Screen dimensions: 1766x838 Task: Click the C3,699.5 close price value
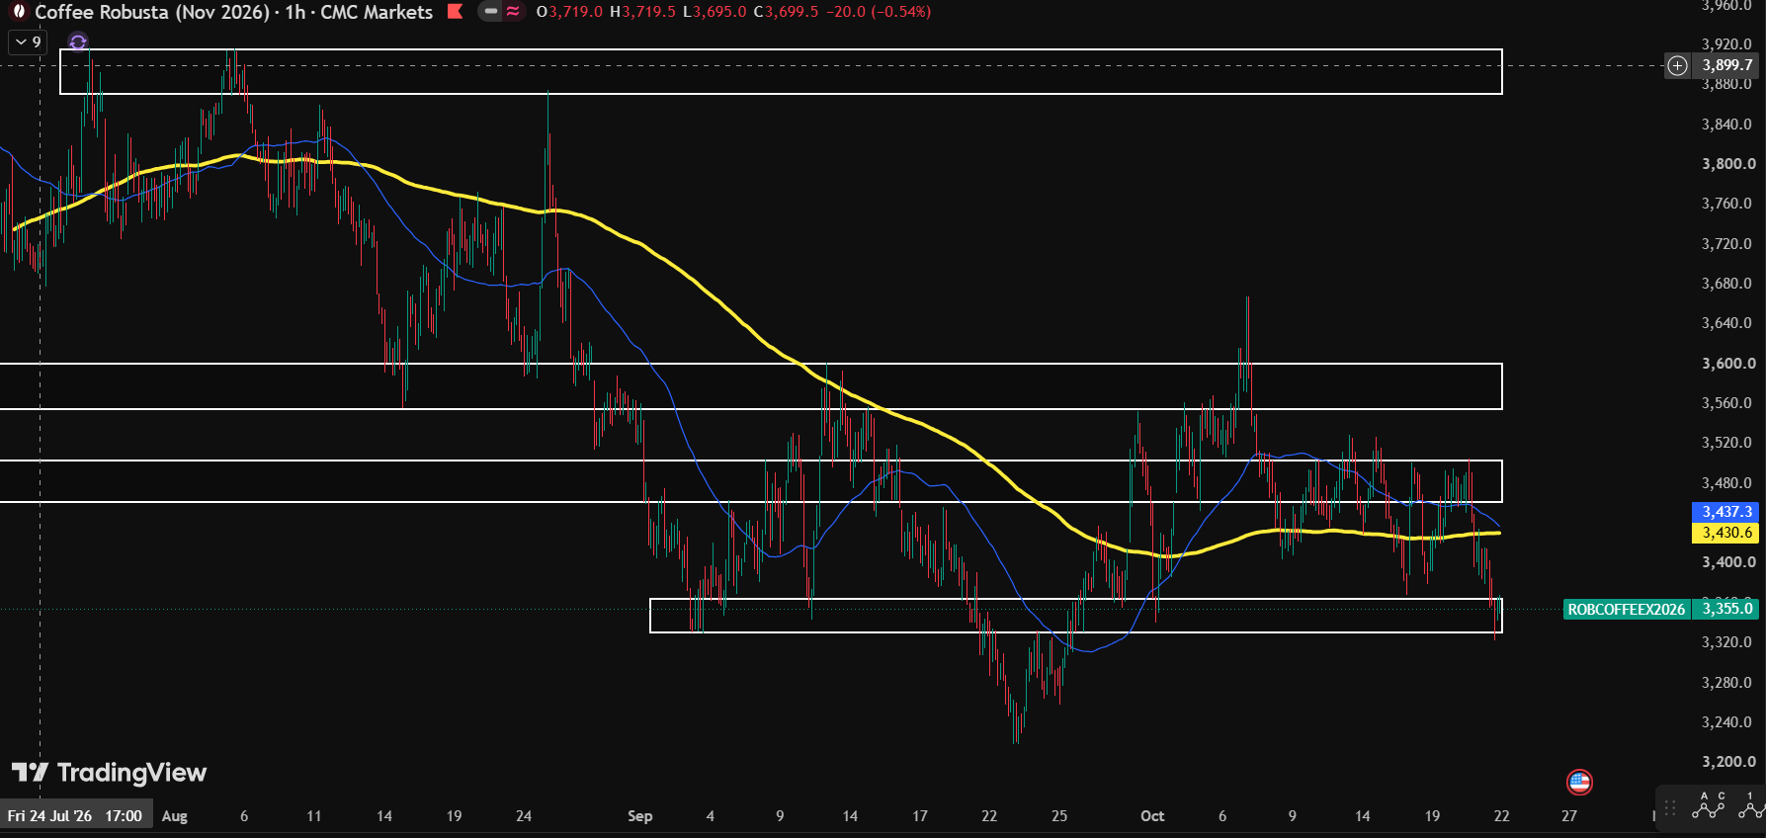tap(786, 12)
